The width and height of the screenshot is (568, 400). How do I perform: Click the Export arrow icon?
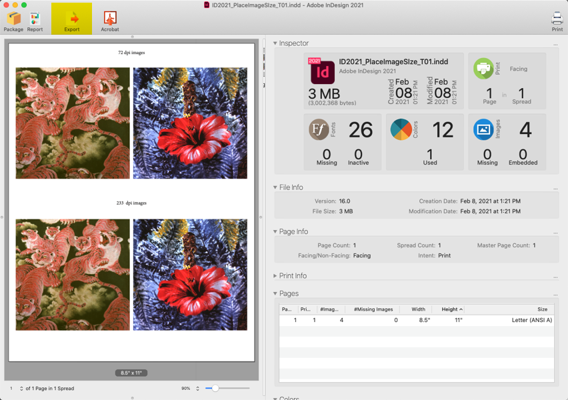(x=72, y=19)
